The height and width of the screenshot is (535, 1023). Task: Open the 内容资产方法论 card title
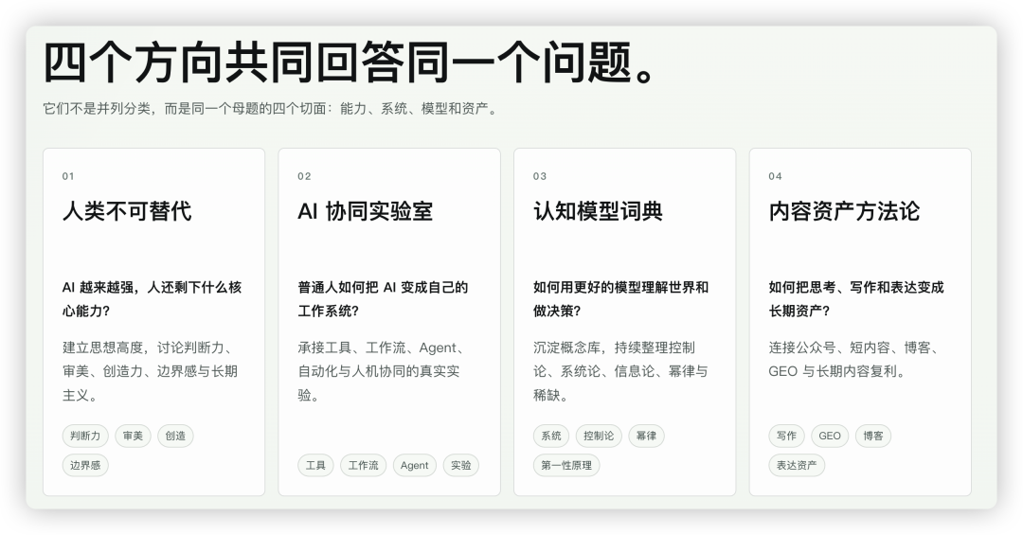point(844,211)
